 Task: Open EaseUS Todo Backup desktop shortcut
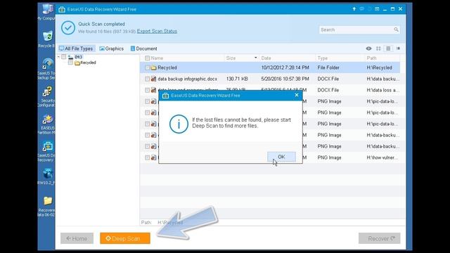(x=47, y=69)
